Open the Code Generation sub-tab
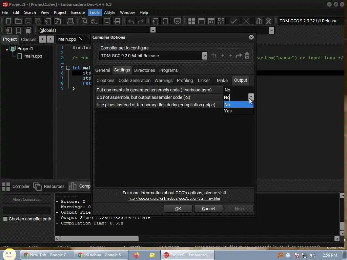This screenshot has width=347, height=260. [x=134, y=81]
